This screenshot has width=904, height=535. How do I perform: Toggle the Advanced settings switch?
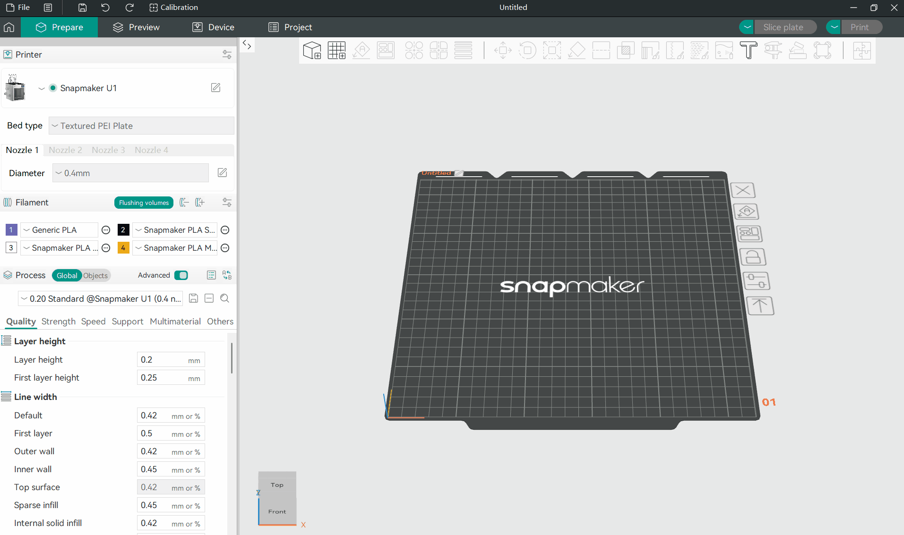coord(181,275)
